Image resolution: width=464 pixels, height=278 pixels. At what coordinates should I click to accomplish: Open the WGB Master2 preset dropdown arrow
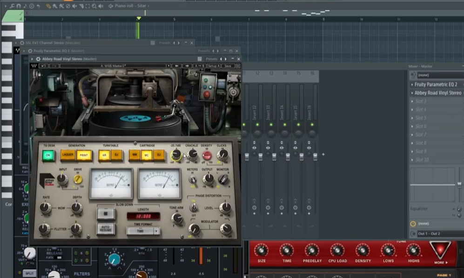pyautogui.click(x=168, y=66)
